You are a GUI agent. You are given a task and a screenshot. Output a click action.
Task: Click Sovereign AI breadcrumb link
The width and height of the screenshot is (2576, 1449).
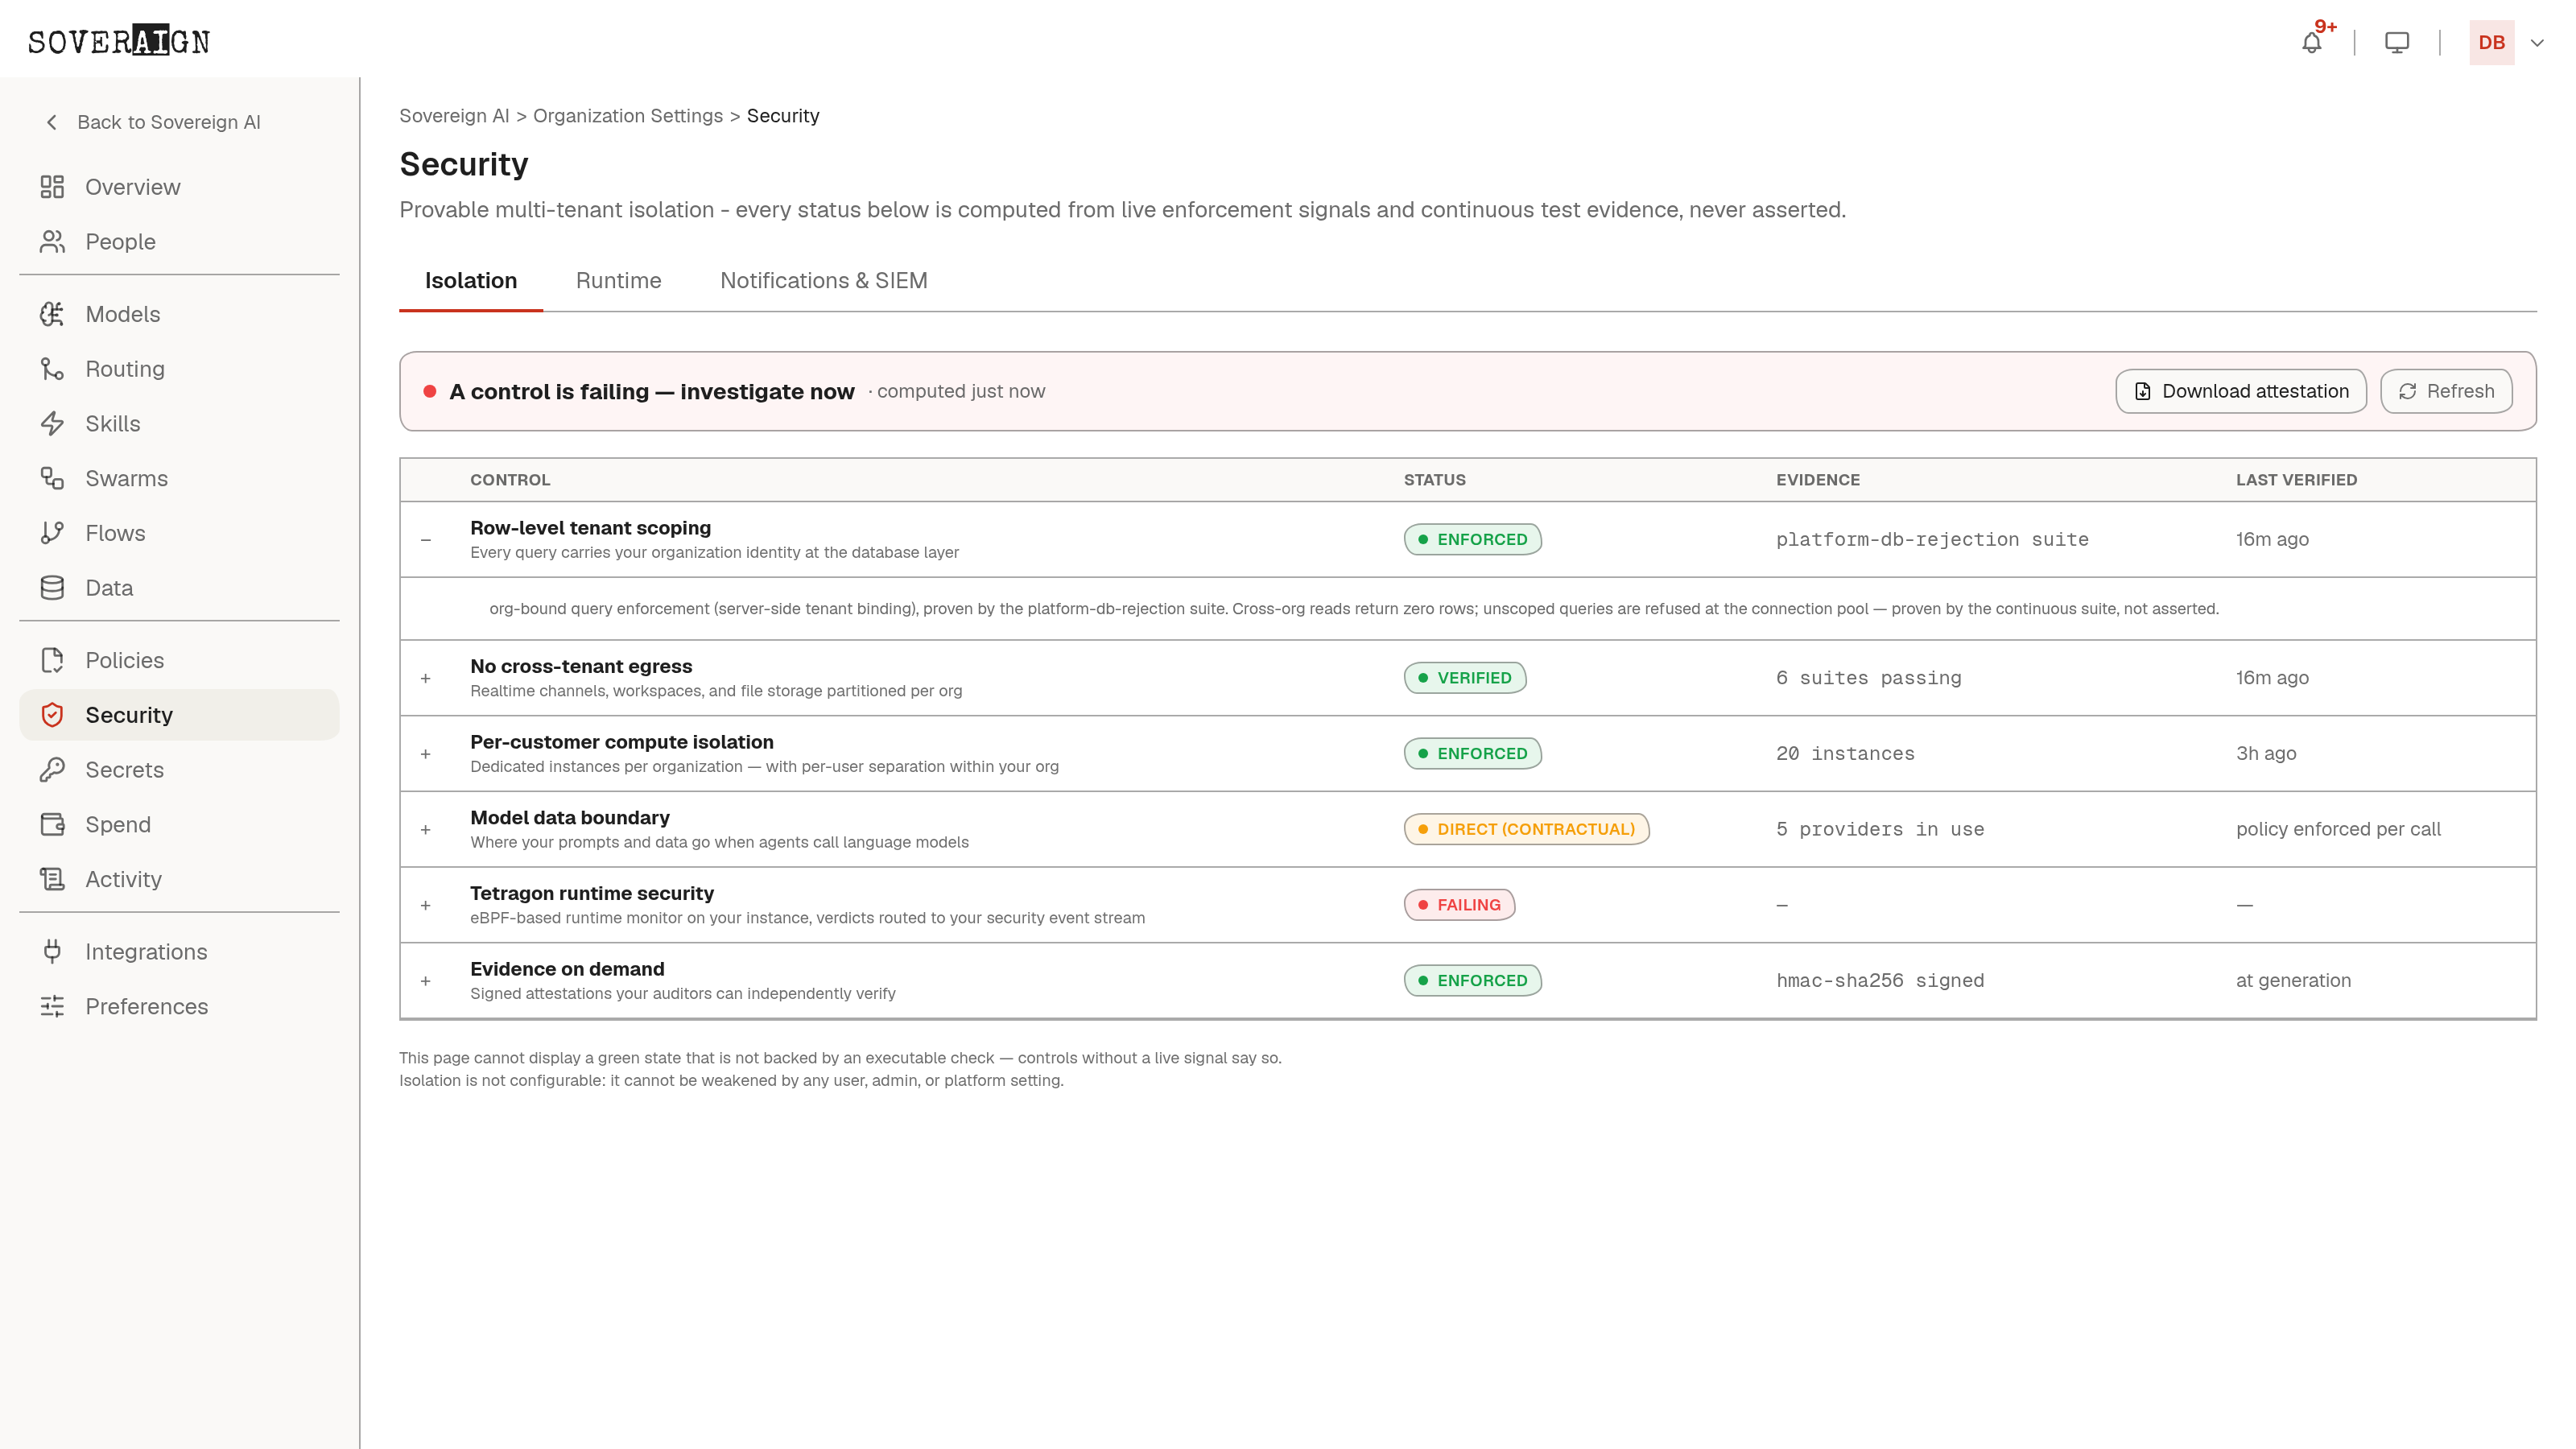click(x=454, y=116)
